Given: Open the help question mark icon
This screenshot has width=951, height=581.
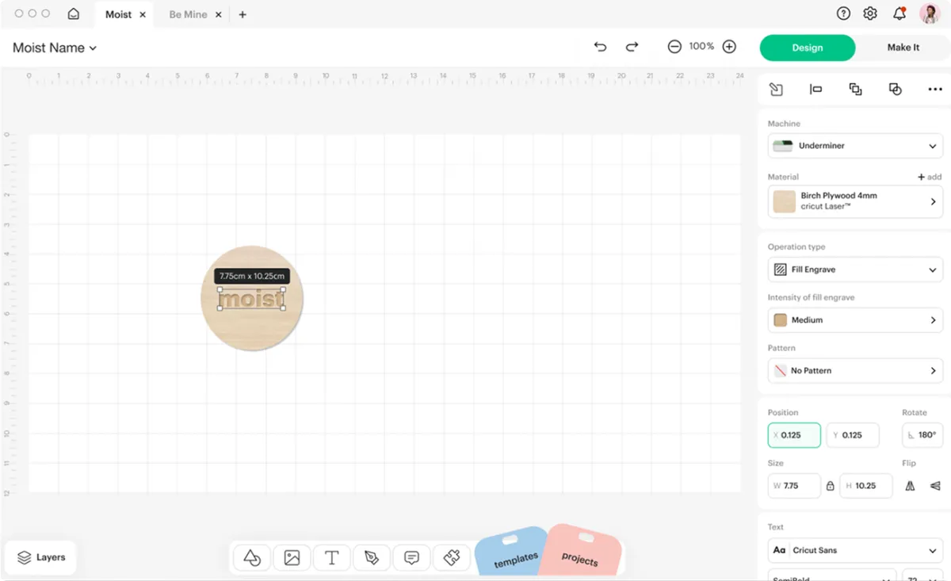Looking at the screenshot, I should (x=843, y=13).
